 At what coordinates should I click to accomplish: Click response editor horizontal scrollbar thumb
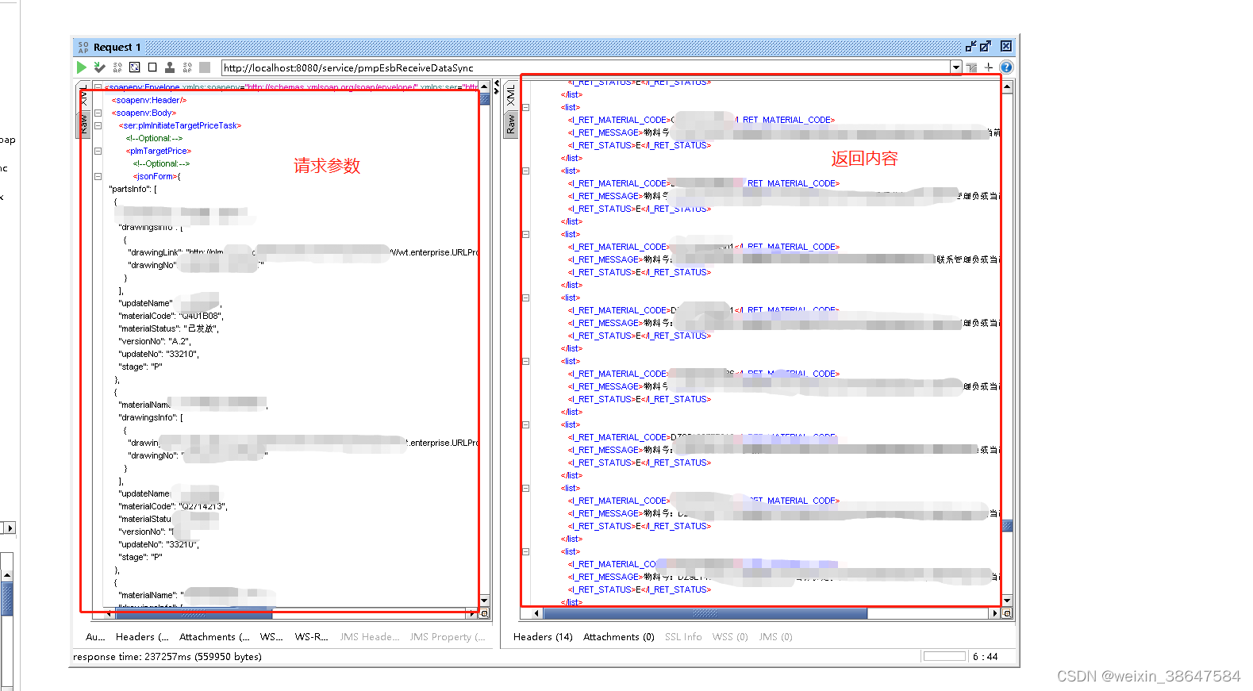[x=705, y=613]
